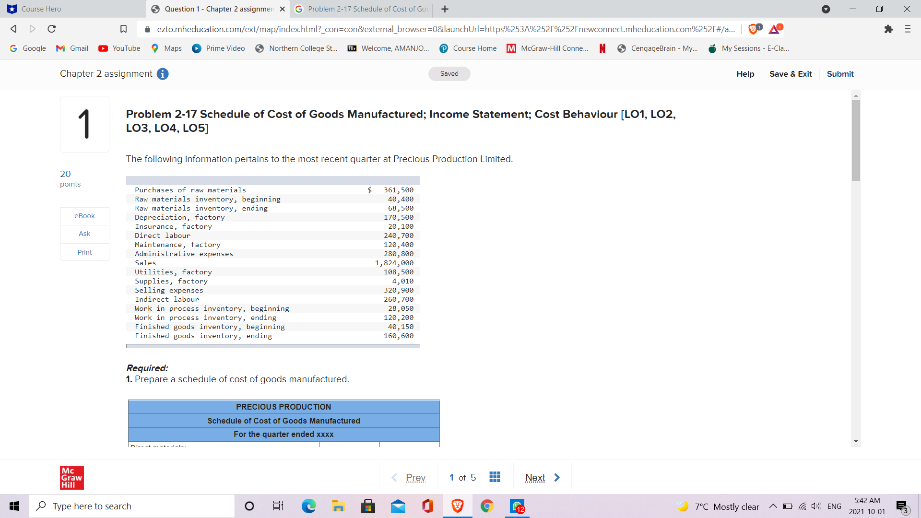Open the Brave hamburger menu
Image resolution: width=921 pixels, height=518 pixels.
click(908, 29)
